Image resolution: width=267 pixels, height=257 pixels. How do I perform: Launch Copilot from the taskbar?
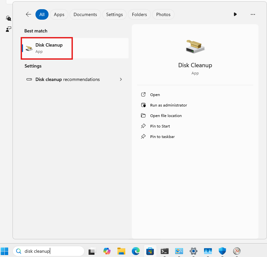pos(107,251)
